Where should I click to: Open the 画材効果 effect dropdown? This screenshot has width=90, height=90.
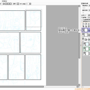click(89, 10)
